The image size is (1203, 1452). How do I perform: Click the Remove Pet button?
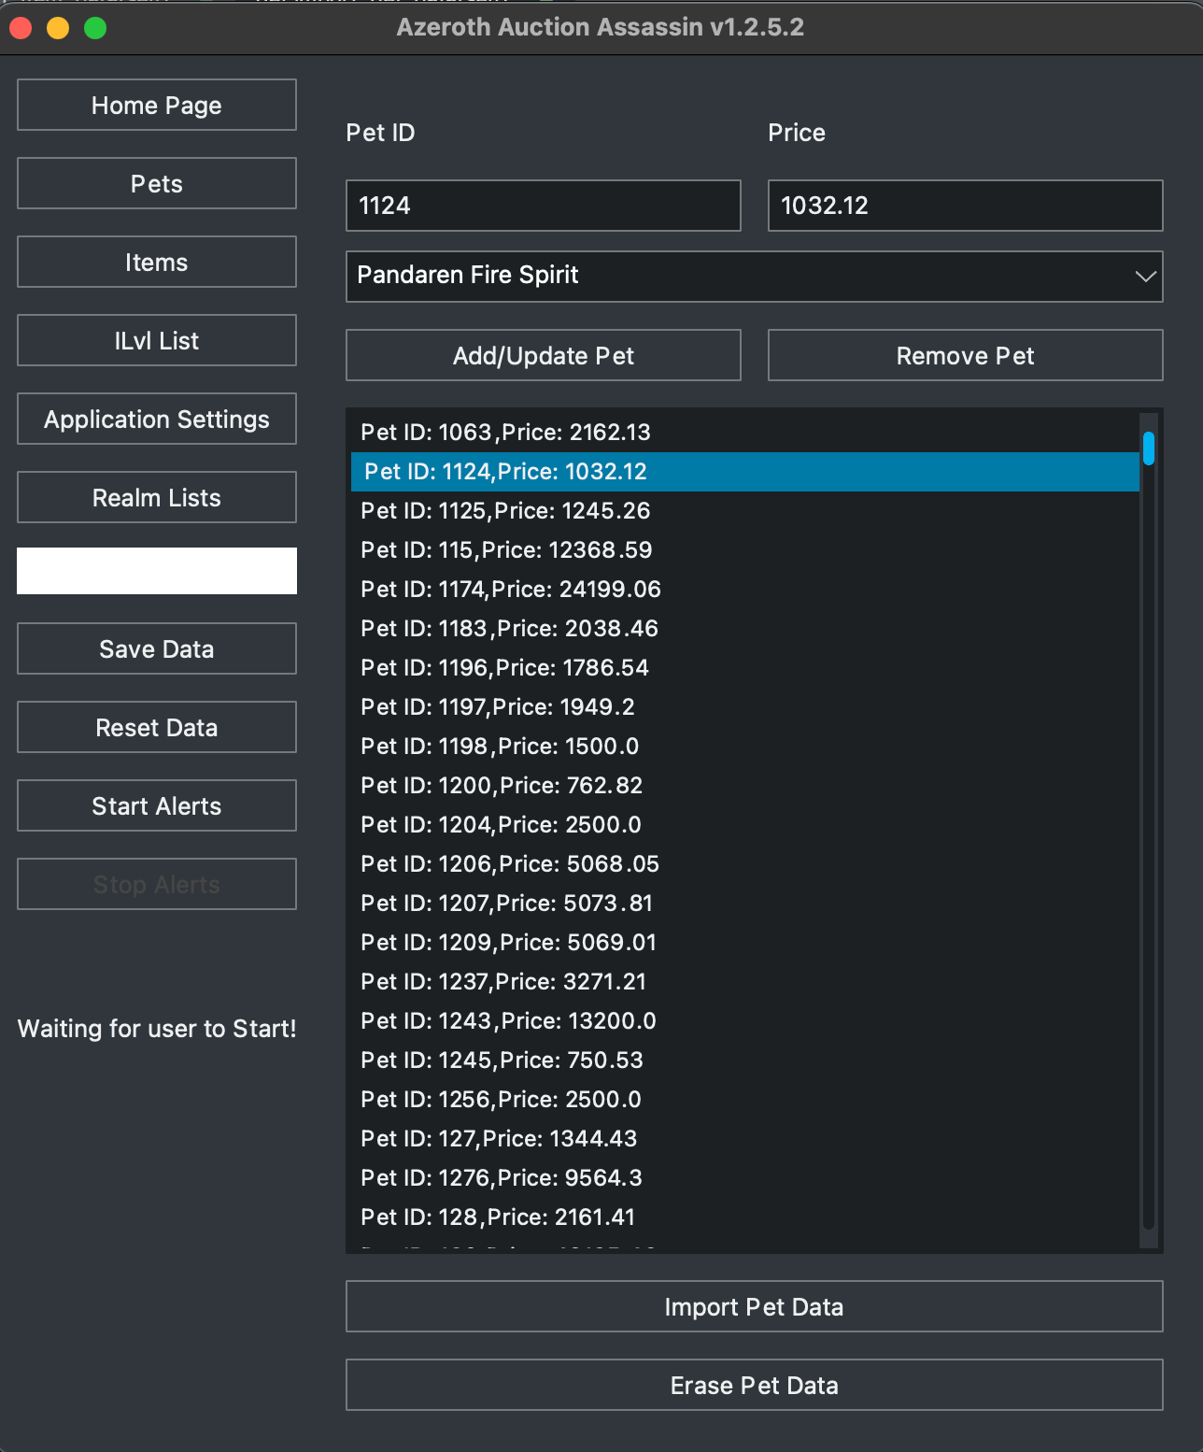click(966, 355)
